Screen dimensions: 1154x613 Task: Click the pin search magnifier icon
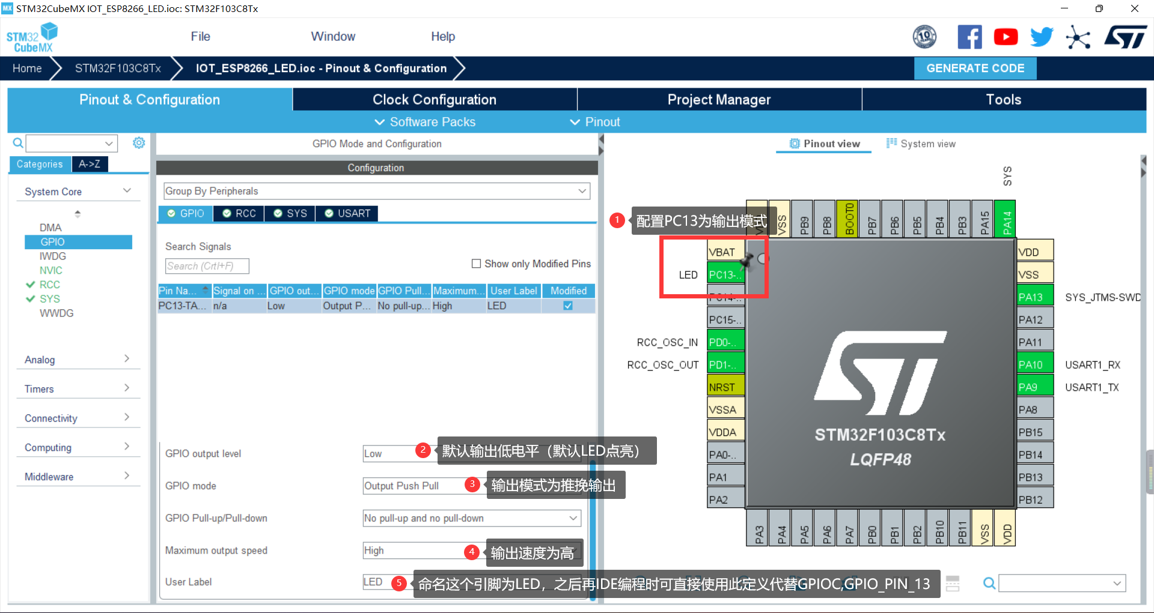tap(989, 583)
